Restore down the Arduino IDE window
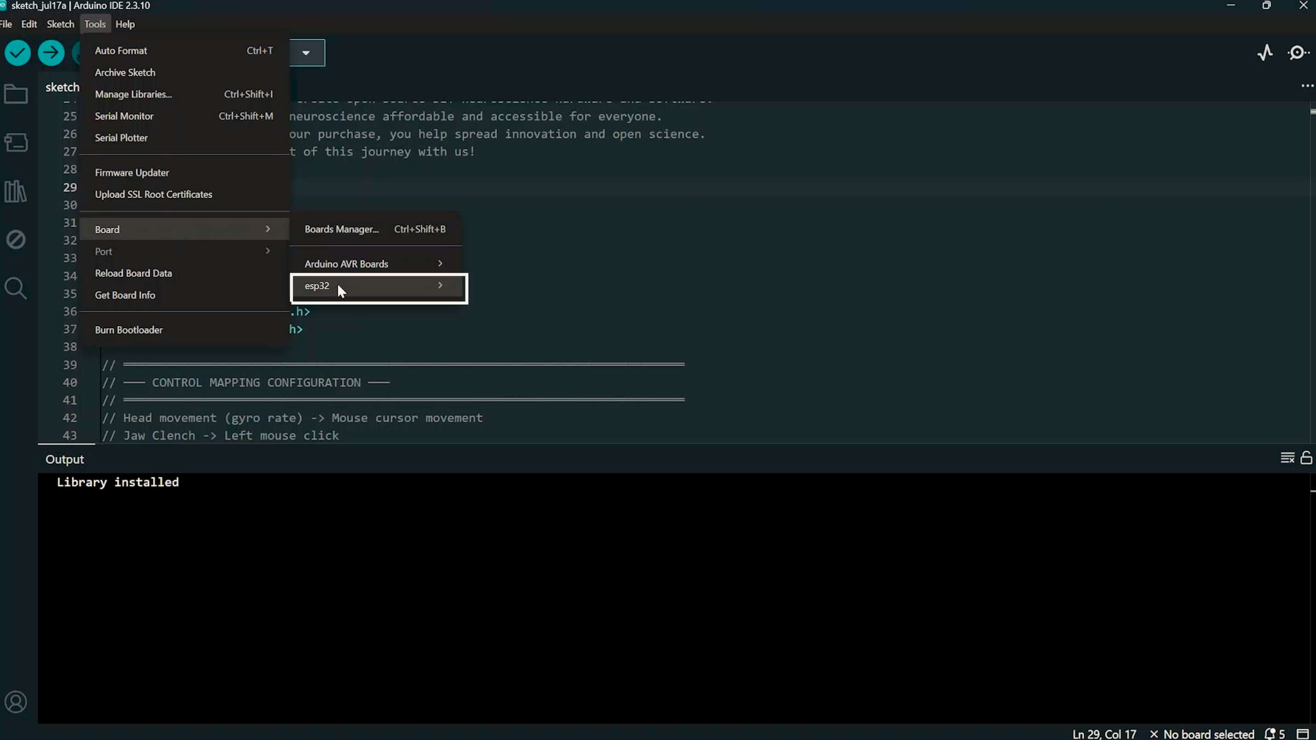The image size is (1316, 740). click(1266, 5)
